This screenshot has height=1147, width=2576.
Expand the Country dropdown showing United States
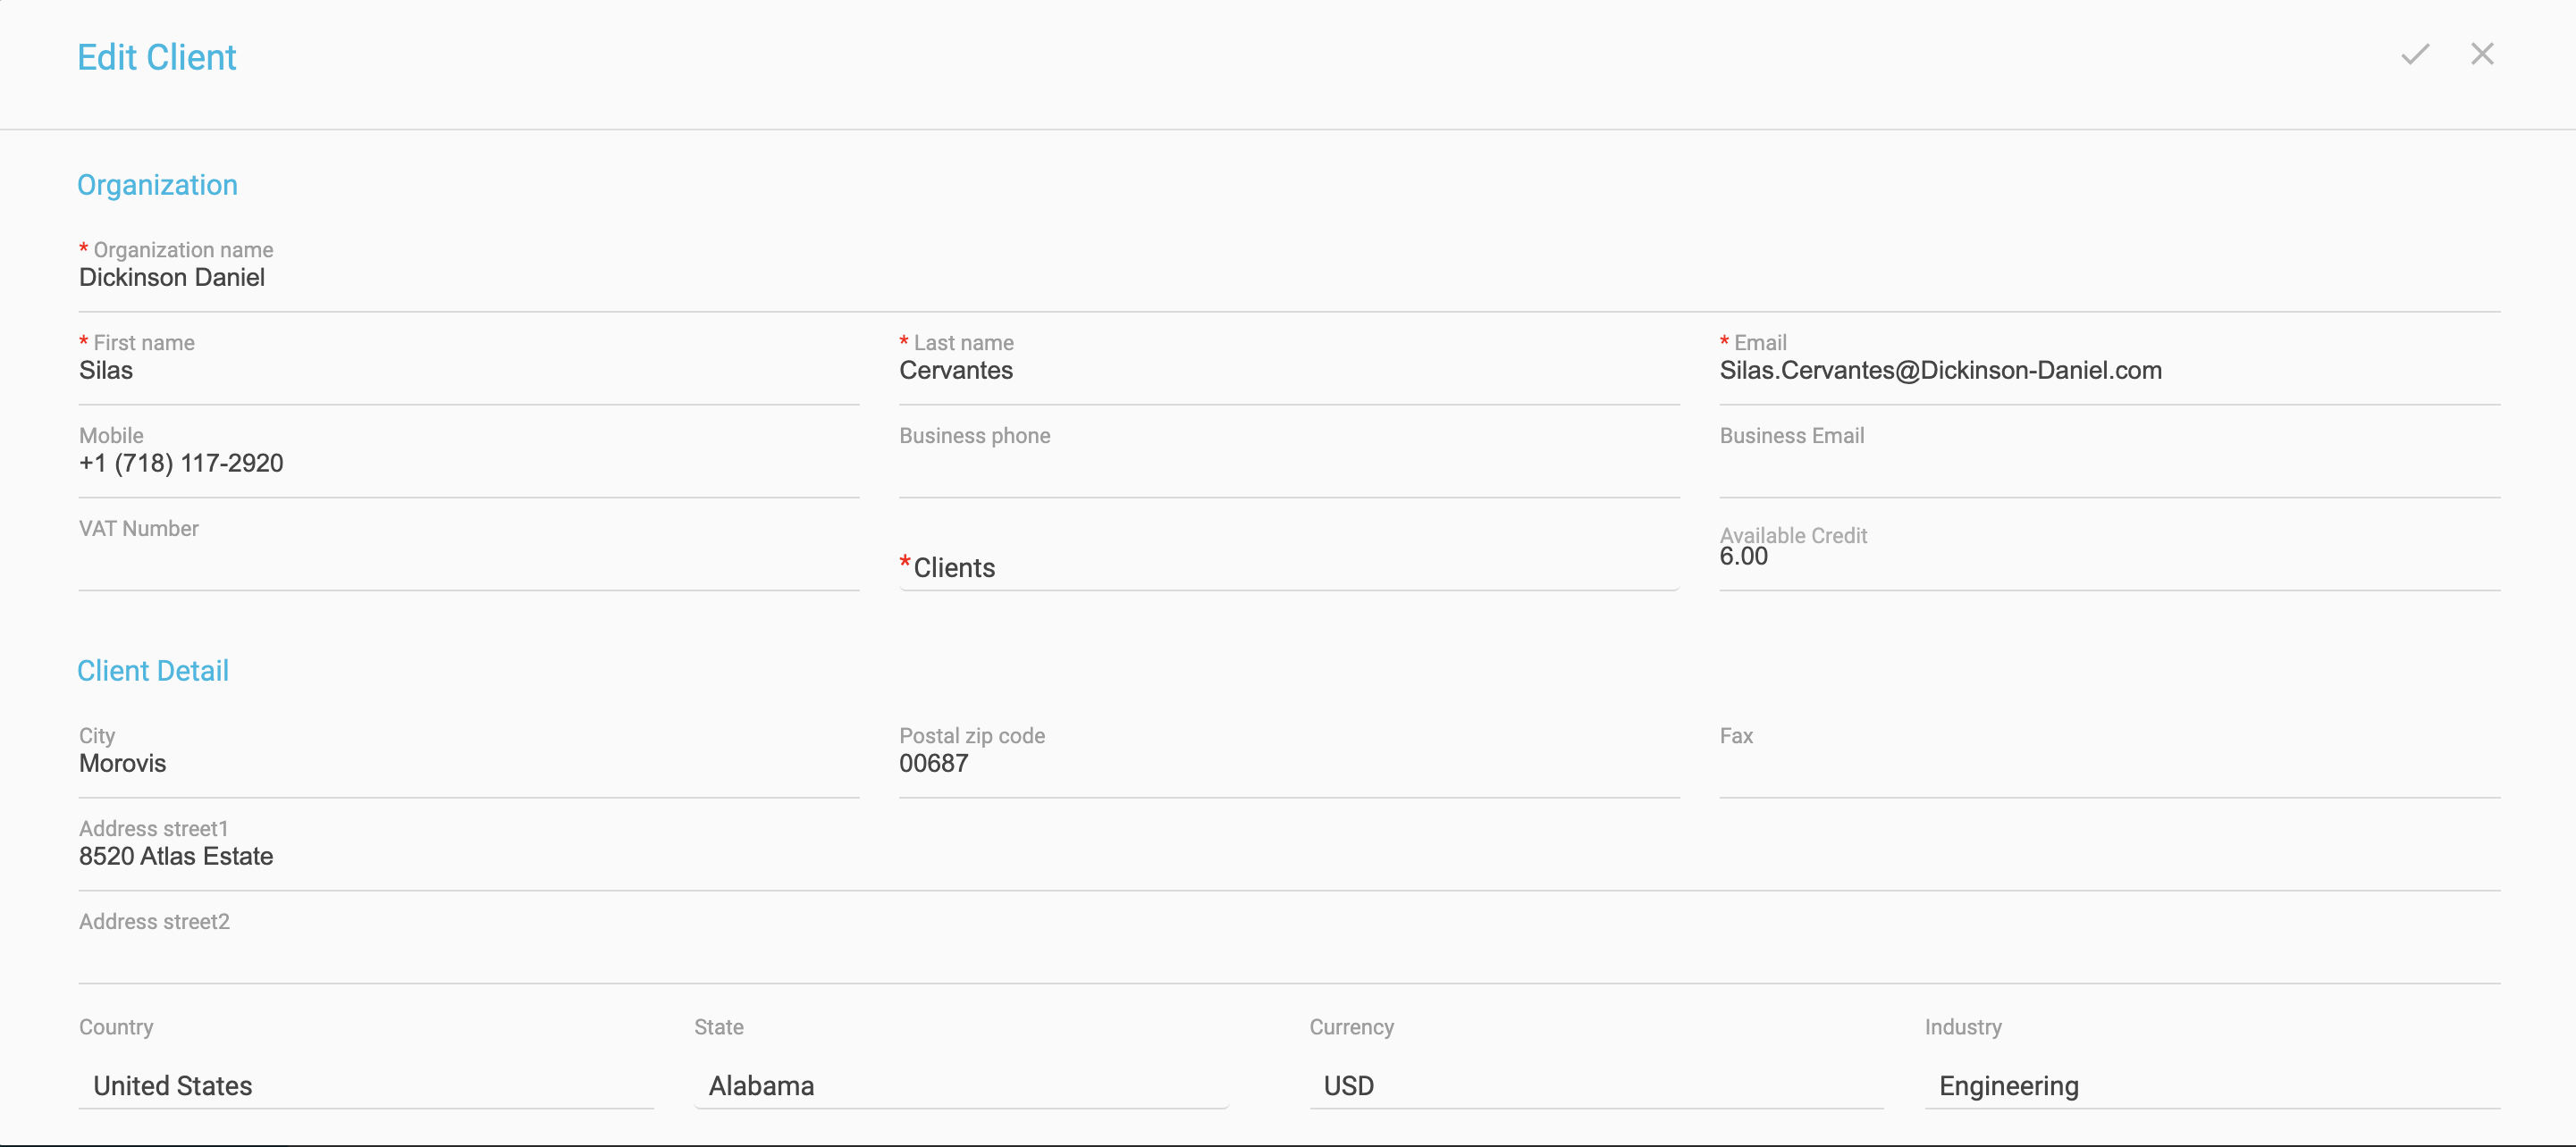(x=366, y=1085)
